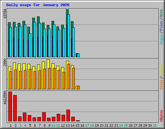Click green weekend day label 25

[126, 125]
